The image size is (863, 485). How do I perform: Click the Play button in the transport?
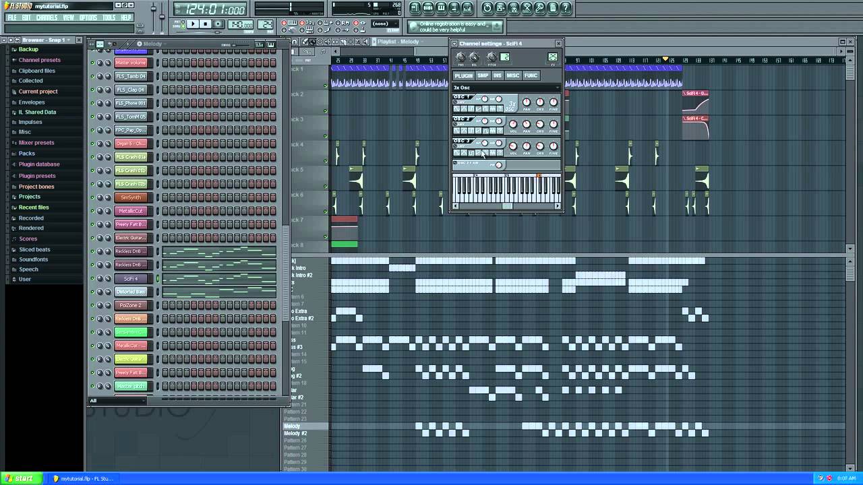tap(193, 24)
